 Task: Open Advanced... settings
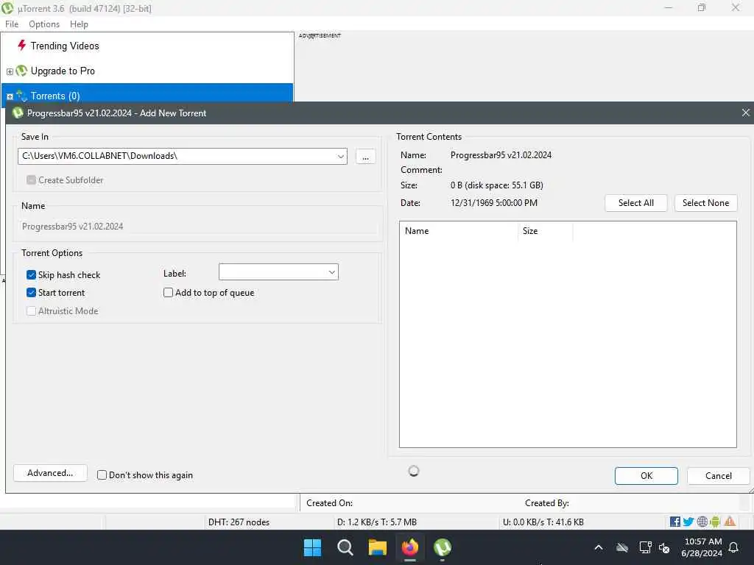(x=50, y=473)
